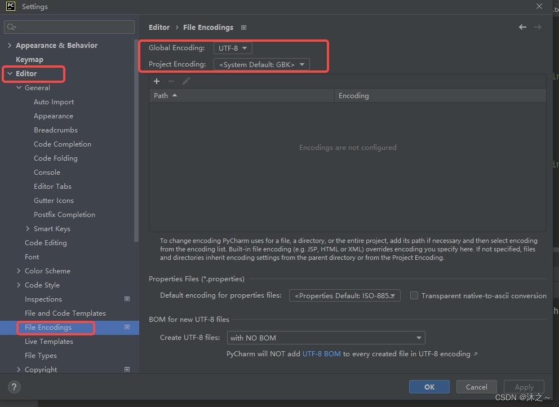The height and width of the screenshot is (407, 559).
Task: Click the plus icon to add a path encoding
Action: click(157, 81)
